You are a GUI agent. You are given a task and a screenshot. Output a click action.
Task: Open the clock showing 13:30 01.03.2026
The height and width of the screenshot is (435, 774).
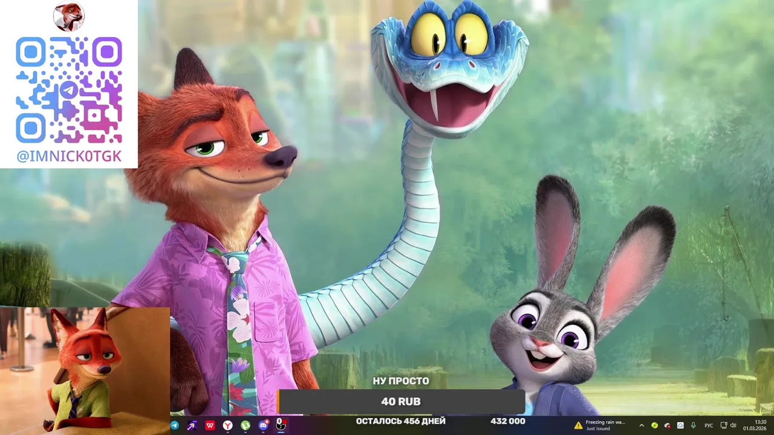(x=755, y=425)
